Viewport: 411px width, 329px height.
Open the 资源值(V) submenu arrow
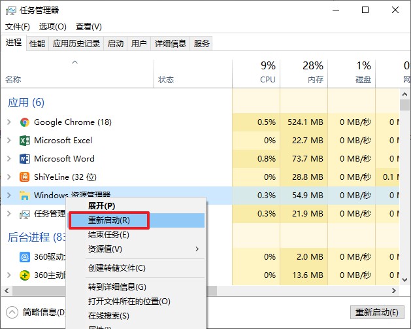point(197,249)
